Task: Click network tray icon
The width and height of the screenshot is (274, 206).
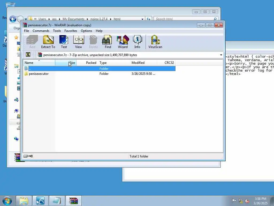Action: (x=241, y=201)
